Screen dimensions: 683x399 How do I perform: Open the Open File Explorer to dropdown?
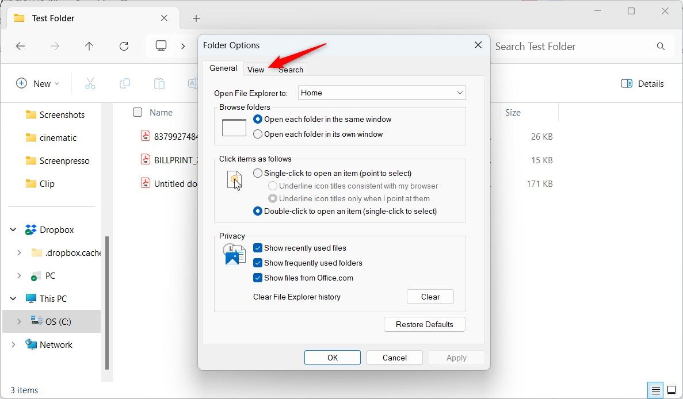point(382,93)
